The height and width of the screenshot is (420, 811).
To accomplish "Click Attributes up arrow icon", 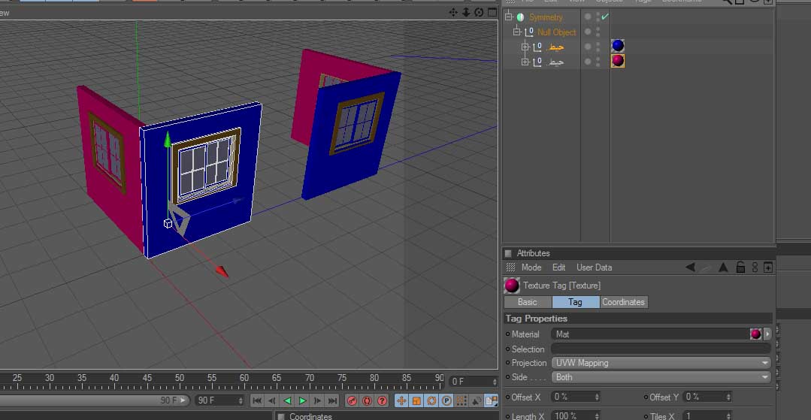I will click(x=723, y=267).
